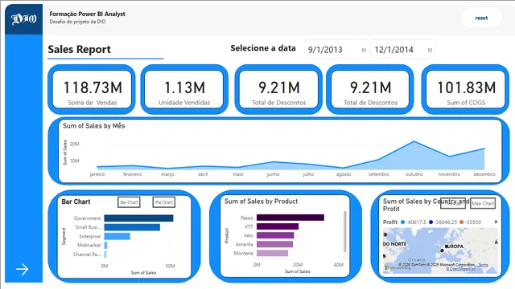Click the Government bar in the Bar Chart

[x=138, y=218]
